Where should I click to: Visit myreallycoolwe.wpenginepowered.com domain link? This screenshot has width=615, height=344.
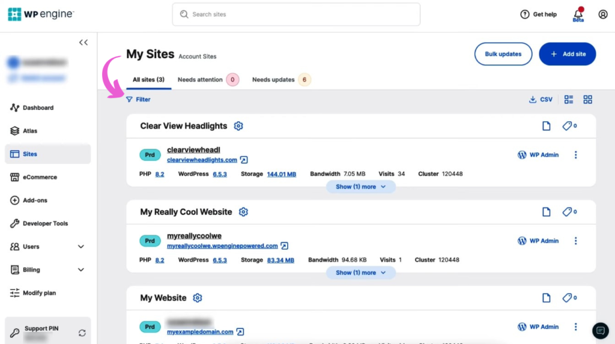pyautogui.click(x=222, y=246)
